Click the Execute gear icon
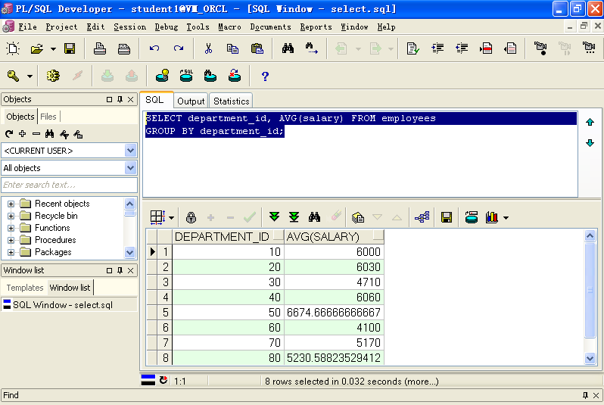The height and width of the screenshot is (405, 604). (x=53, y=76)
